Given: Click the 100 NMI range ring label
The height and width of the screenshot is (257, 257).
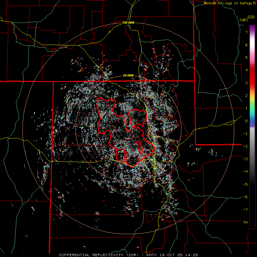Looking at the screenshot, I should [x=128, y=23].
